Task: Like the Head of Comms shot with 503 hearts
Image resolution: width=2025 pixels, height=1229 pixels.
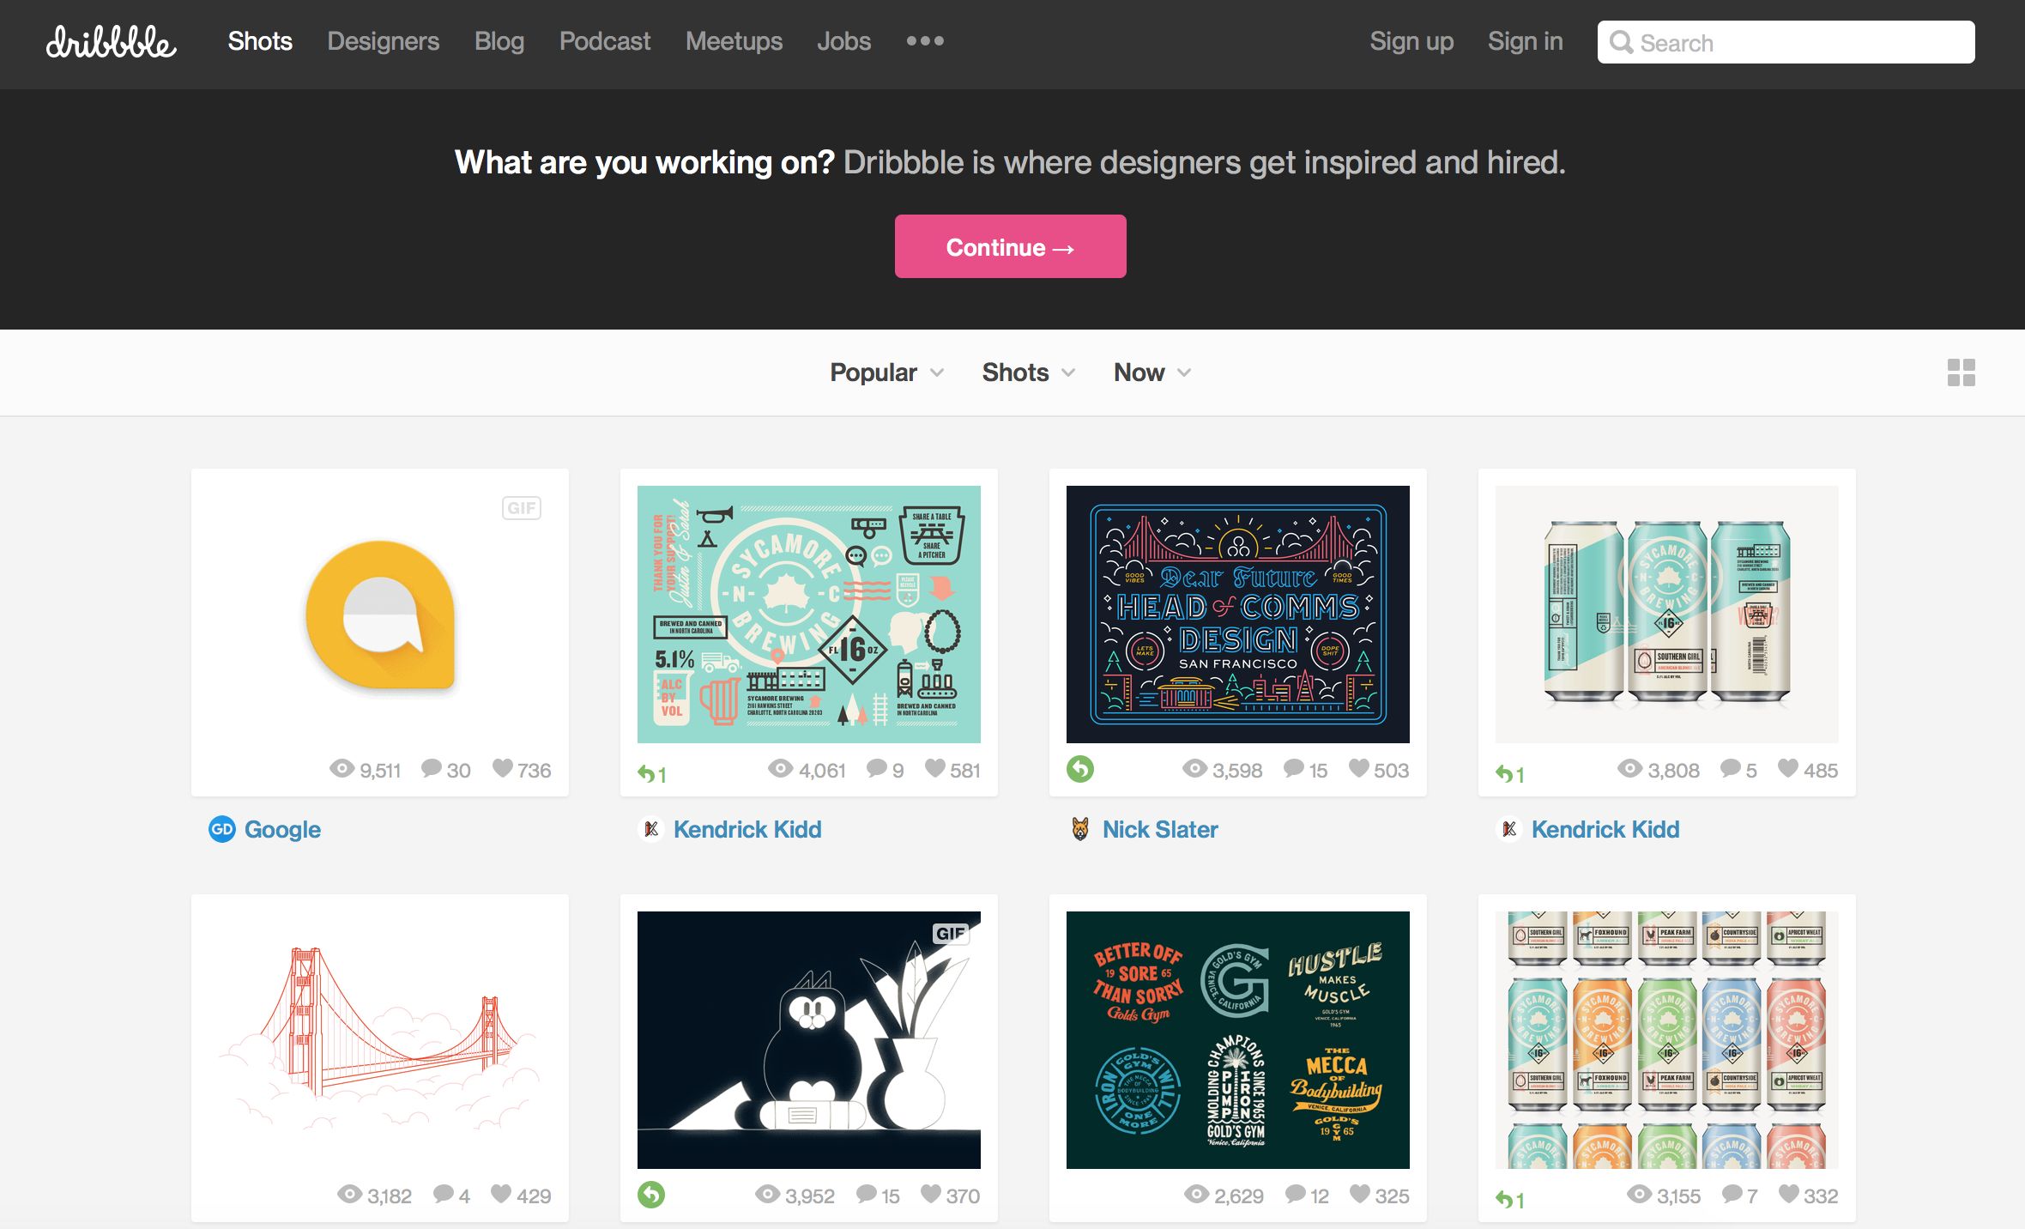Action: point(1359,767)
